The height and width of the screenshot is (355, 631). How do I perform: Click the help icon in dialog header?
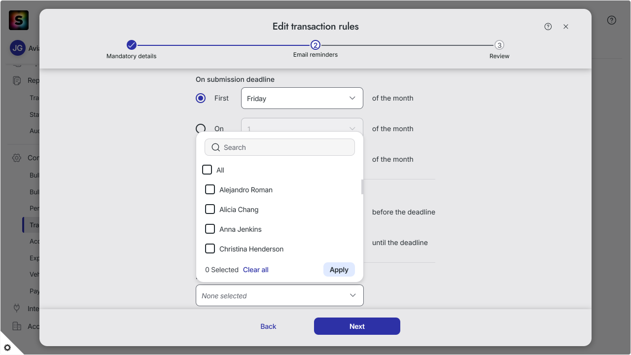coord(548,27)
